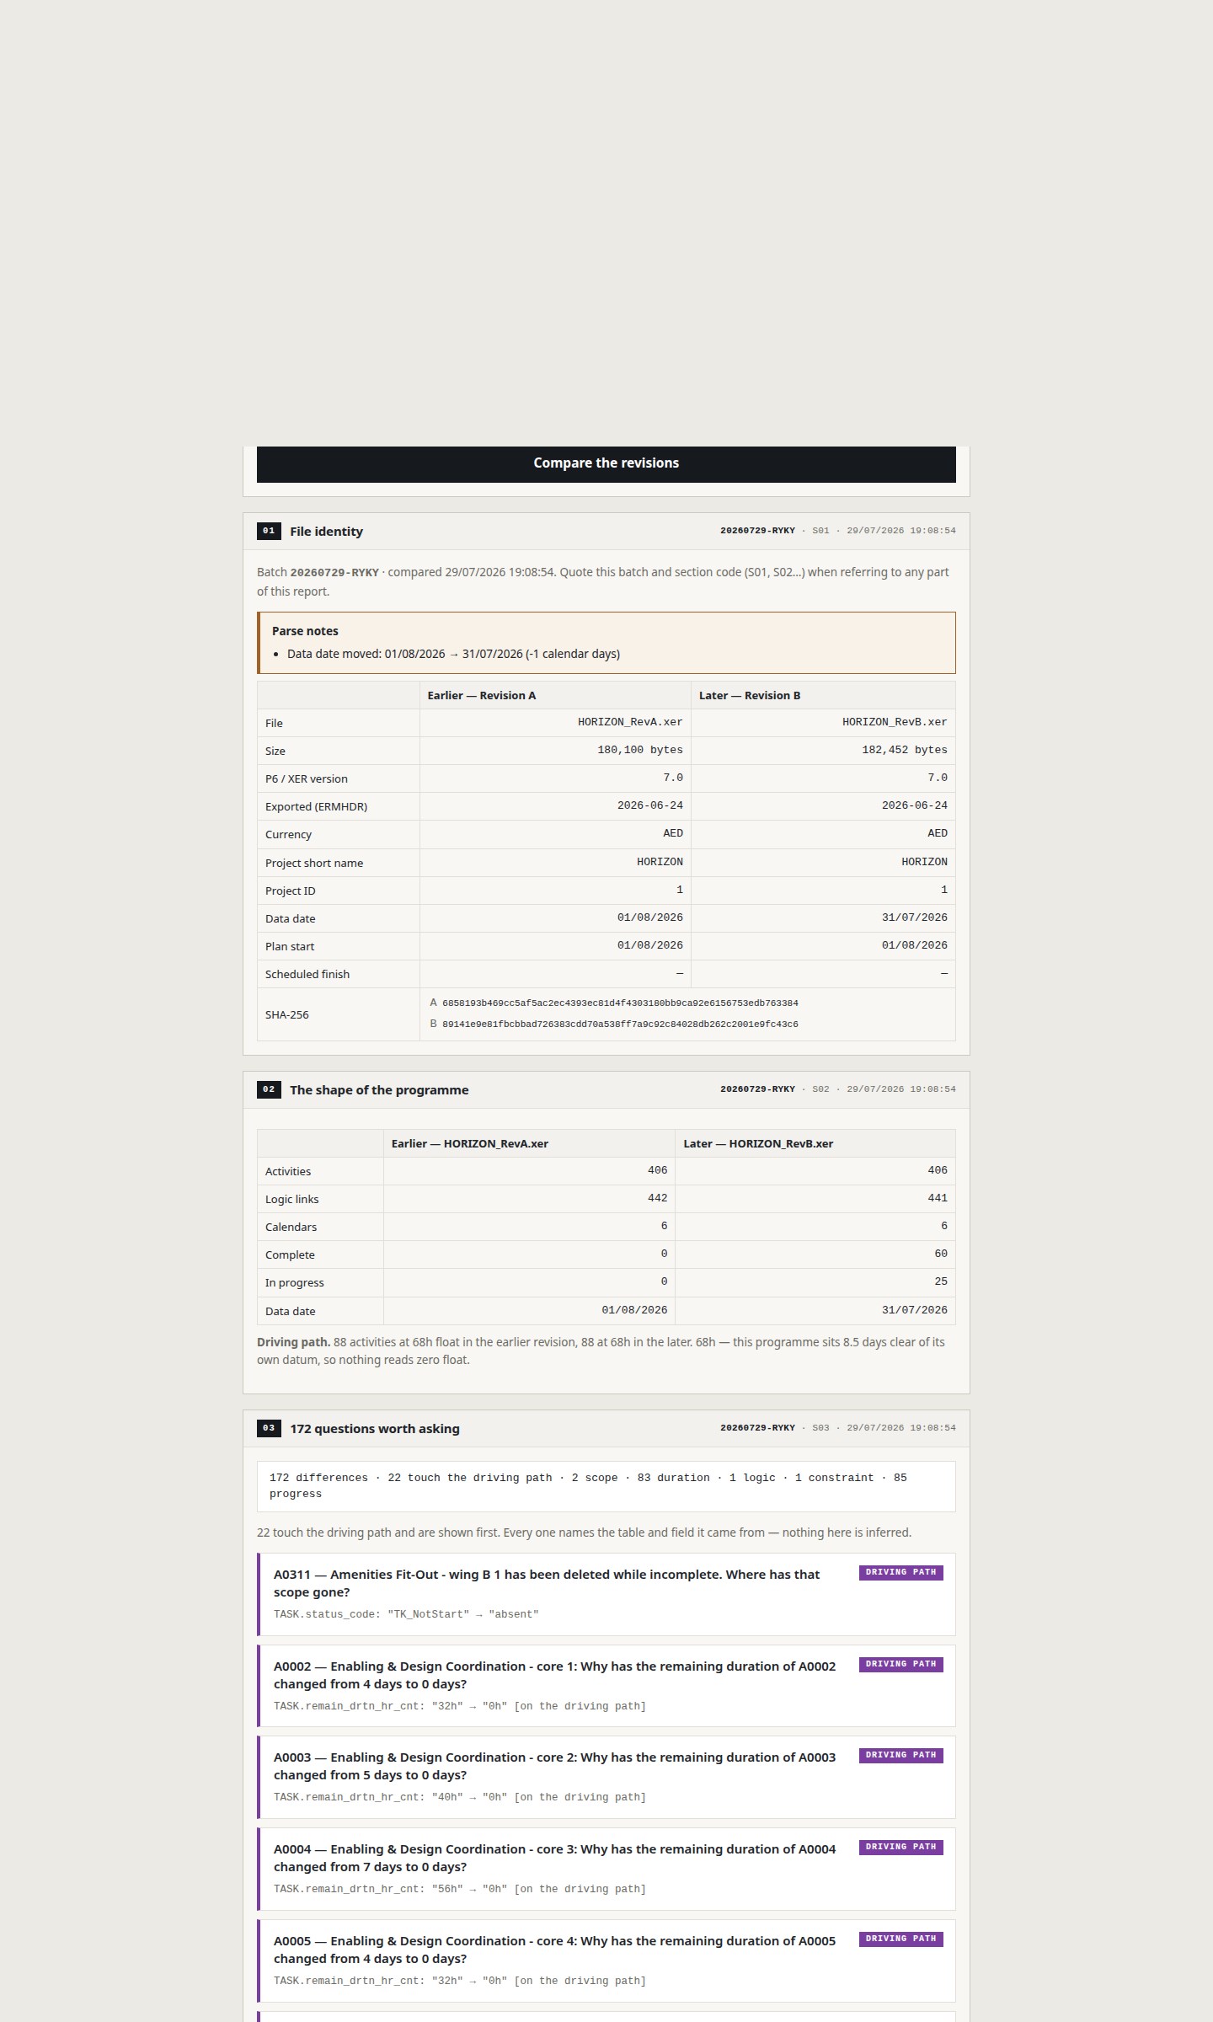Select the Revision A SHA-256 hash

620,1003
